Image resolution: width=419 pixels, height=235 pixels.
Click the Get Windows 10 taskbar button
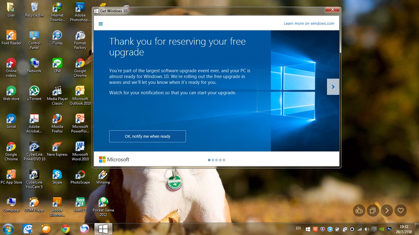pyautogui.click(x=103, y=229)
